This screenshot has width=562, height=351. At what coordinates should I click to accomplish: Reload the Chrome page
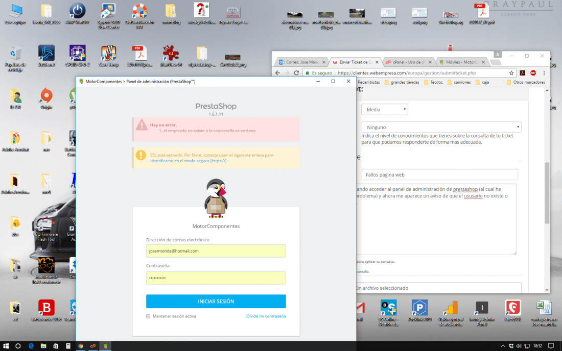pos(296,72)
